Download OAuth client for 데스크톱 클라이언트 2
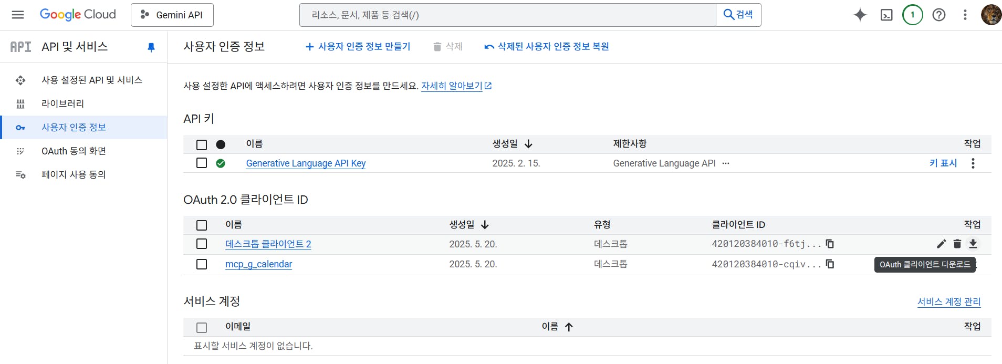This screenshot has height=364, width=1002. [x=973, y=244]
